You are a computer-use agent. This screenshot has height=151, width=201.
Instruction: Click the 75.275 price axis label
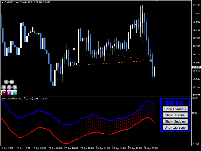click(196, 95)
